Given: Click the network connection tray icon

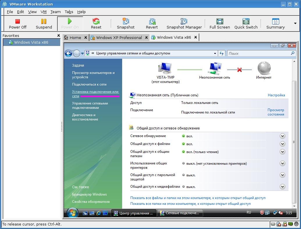Looking at the screenshot, I should pyautogui.click(x=275, y=212).
